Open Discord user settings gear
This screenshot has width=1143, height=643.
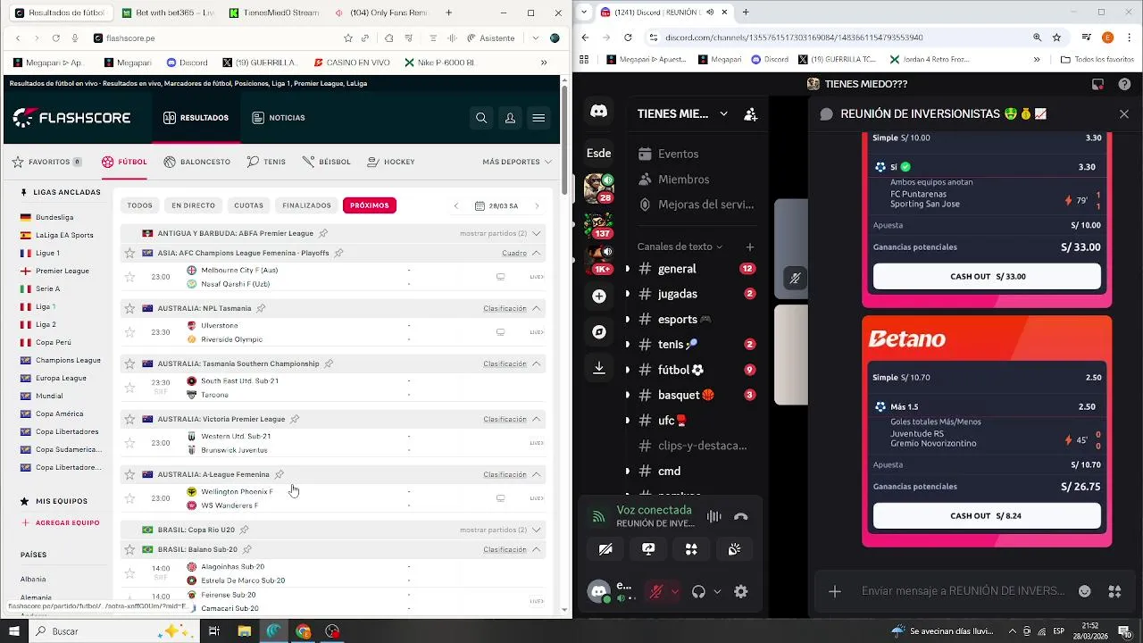(x=740, y=591)
